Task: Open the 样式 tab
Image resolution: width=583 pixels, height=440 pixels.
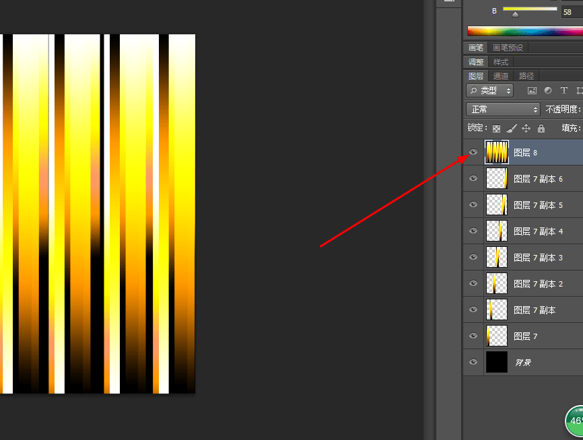Action: [500, 62]
